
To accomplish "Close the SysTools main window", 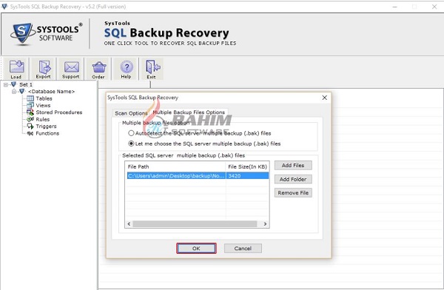I will pyautogui.click(x=434, y=7).
